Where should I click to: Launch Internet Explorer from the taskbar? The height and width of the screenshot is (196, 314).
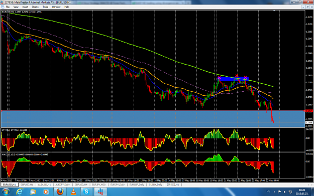(19, 192)
